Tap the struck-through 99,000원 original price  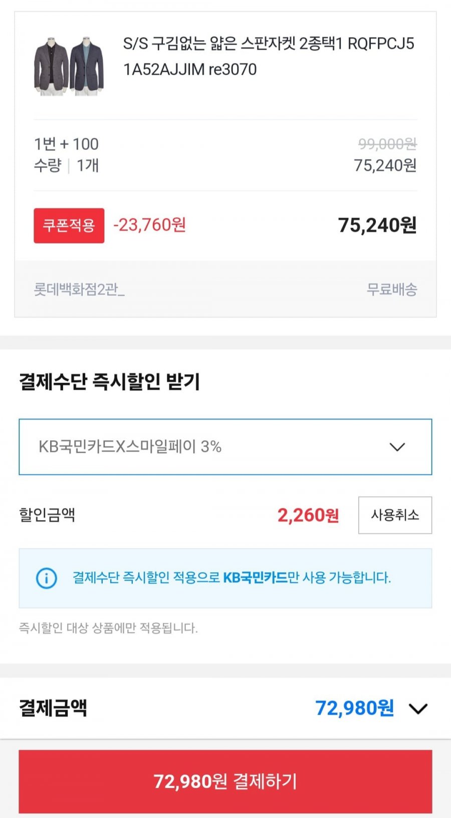tap(387, 144)
